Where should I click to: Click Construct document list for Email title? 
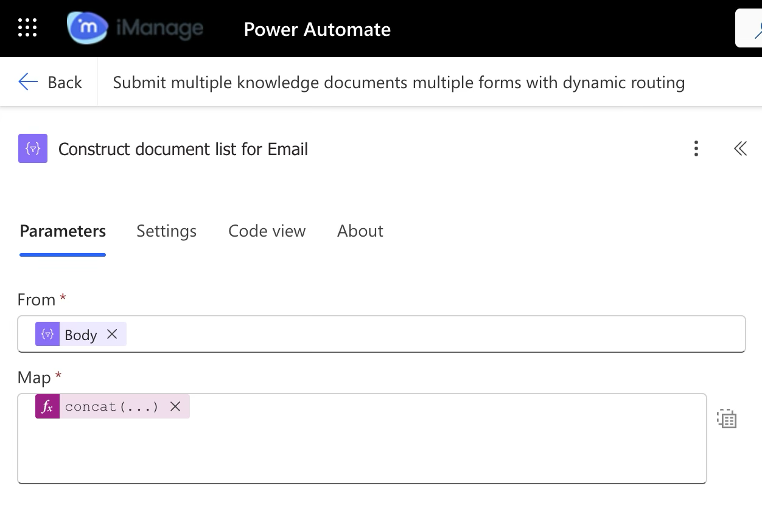pos(183,149)
